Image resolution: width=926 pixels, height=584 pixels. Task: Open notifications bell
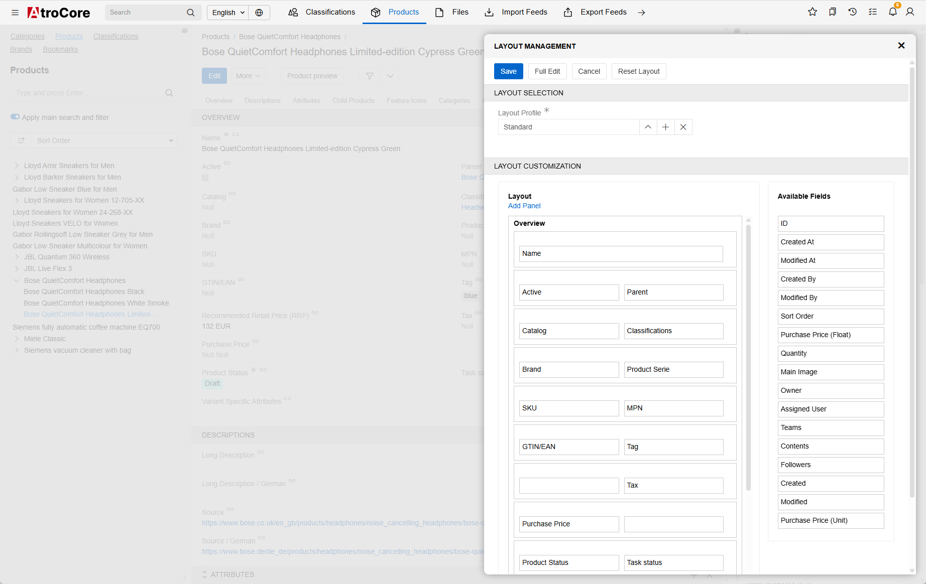pos(893,12)
